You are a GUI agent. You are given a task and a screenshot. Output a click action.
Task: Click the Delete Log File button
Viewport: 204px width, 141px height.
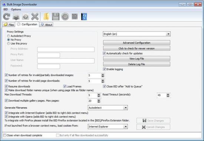tap(136, 64)
